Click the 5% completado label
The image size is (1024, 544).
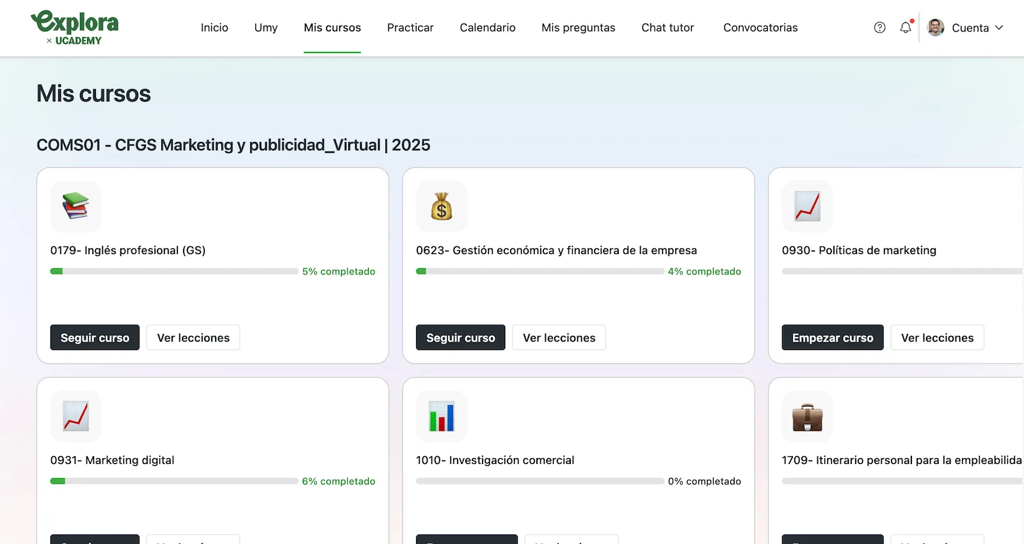pos(339,271)
